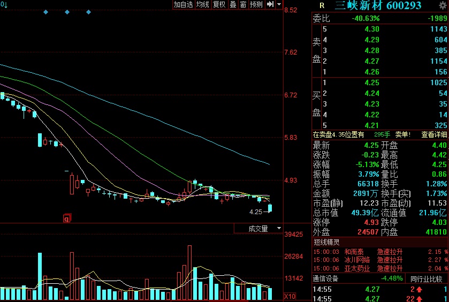Viewport: 449px width, 302px height.
Task: Click the 查看详细 link
Action: click(435, 135)
